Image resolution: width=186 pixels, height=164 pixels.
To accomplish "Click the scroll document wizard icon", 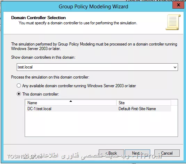I will click(173, 22).
